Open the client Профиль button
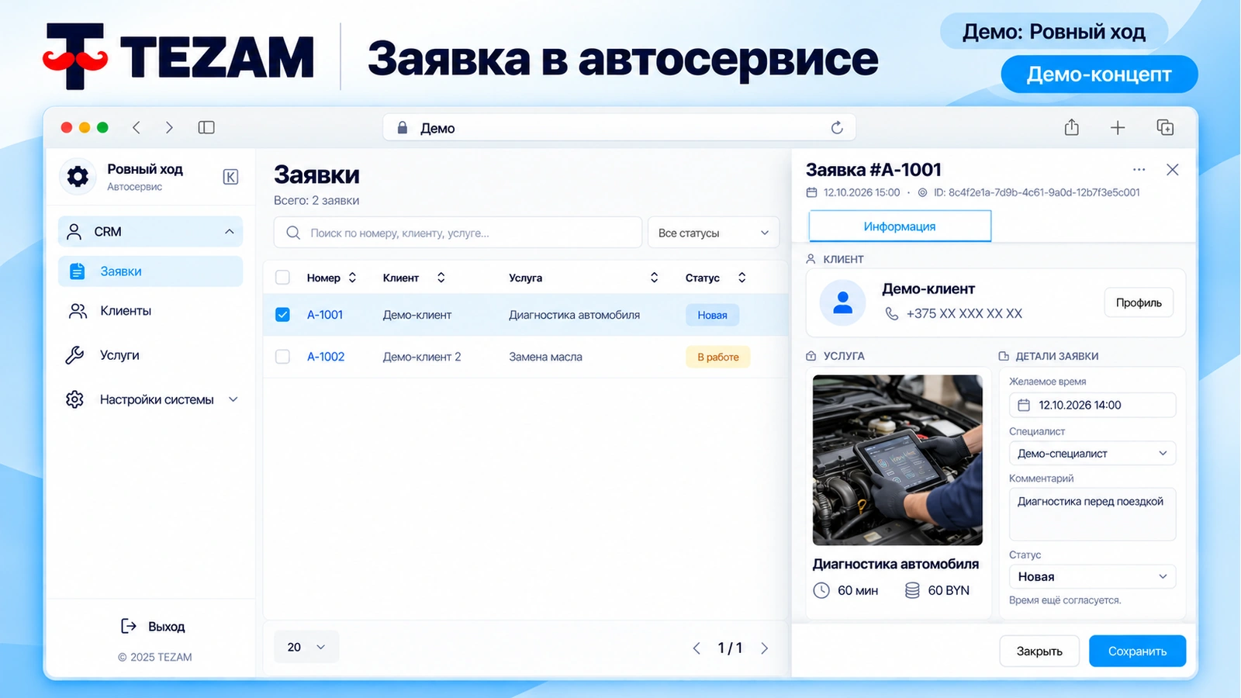1241x698 pixels. [1139, 302]
